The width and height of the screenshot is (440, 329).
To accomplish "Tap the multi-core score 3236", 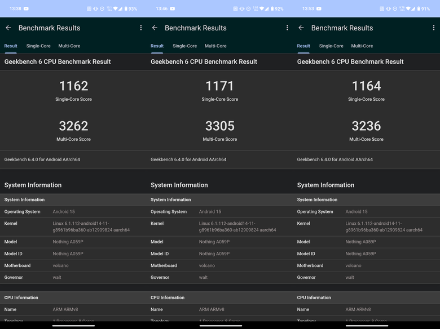I will (x=366, y=126).
